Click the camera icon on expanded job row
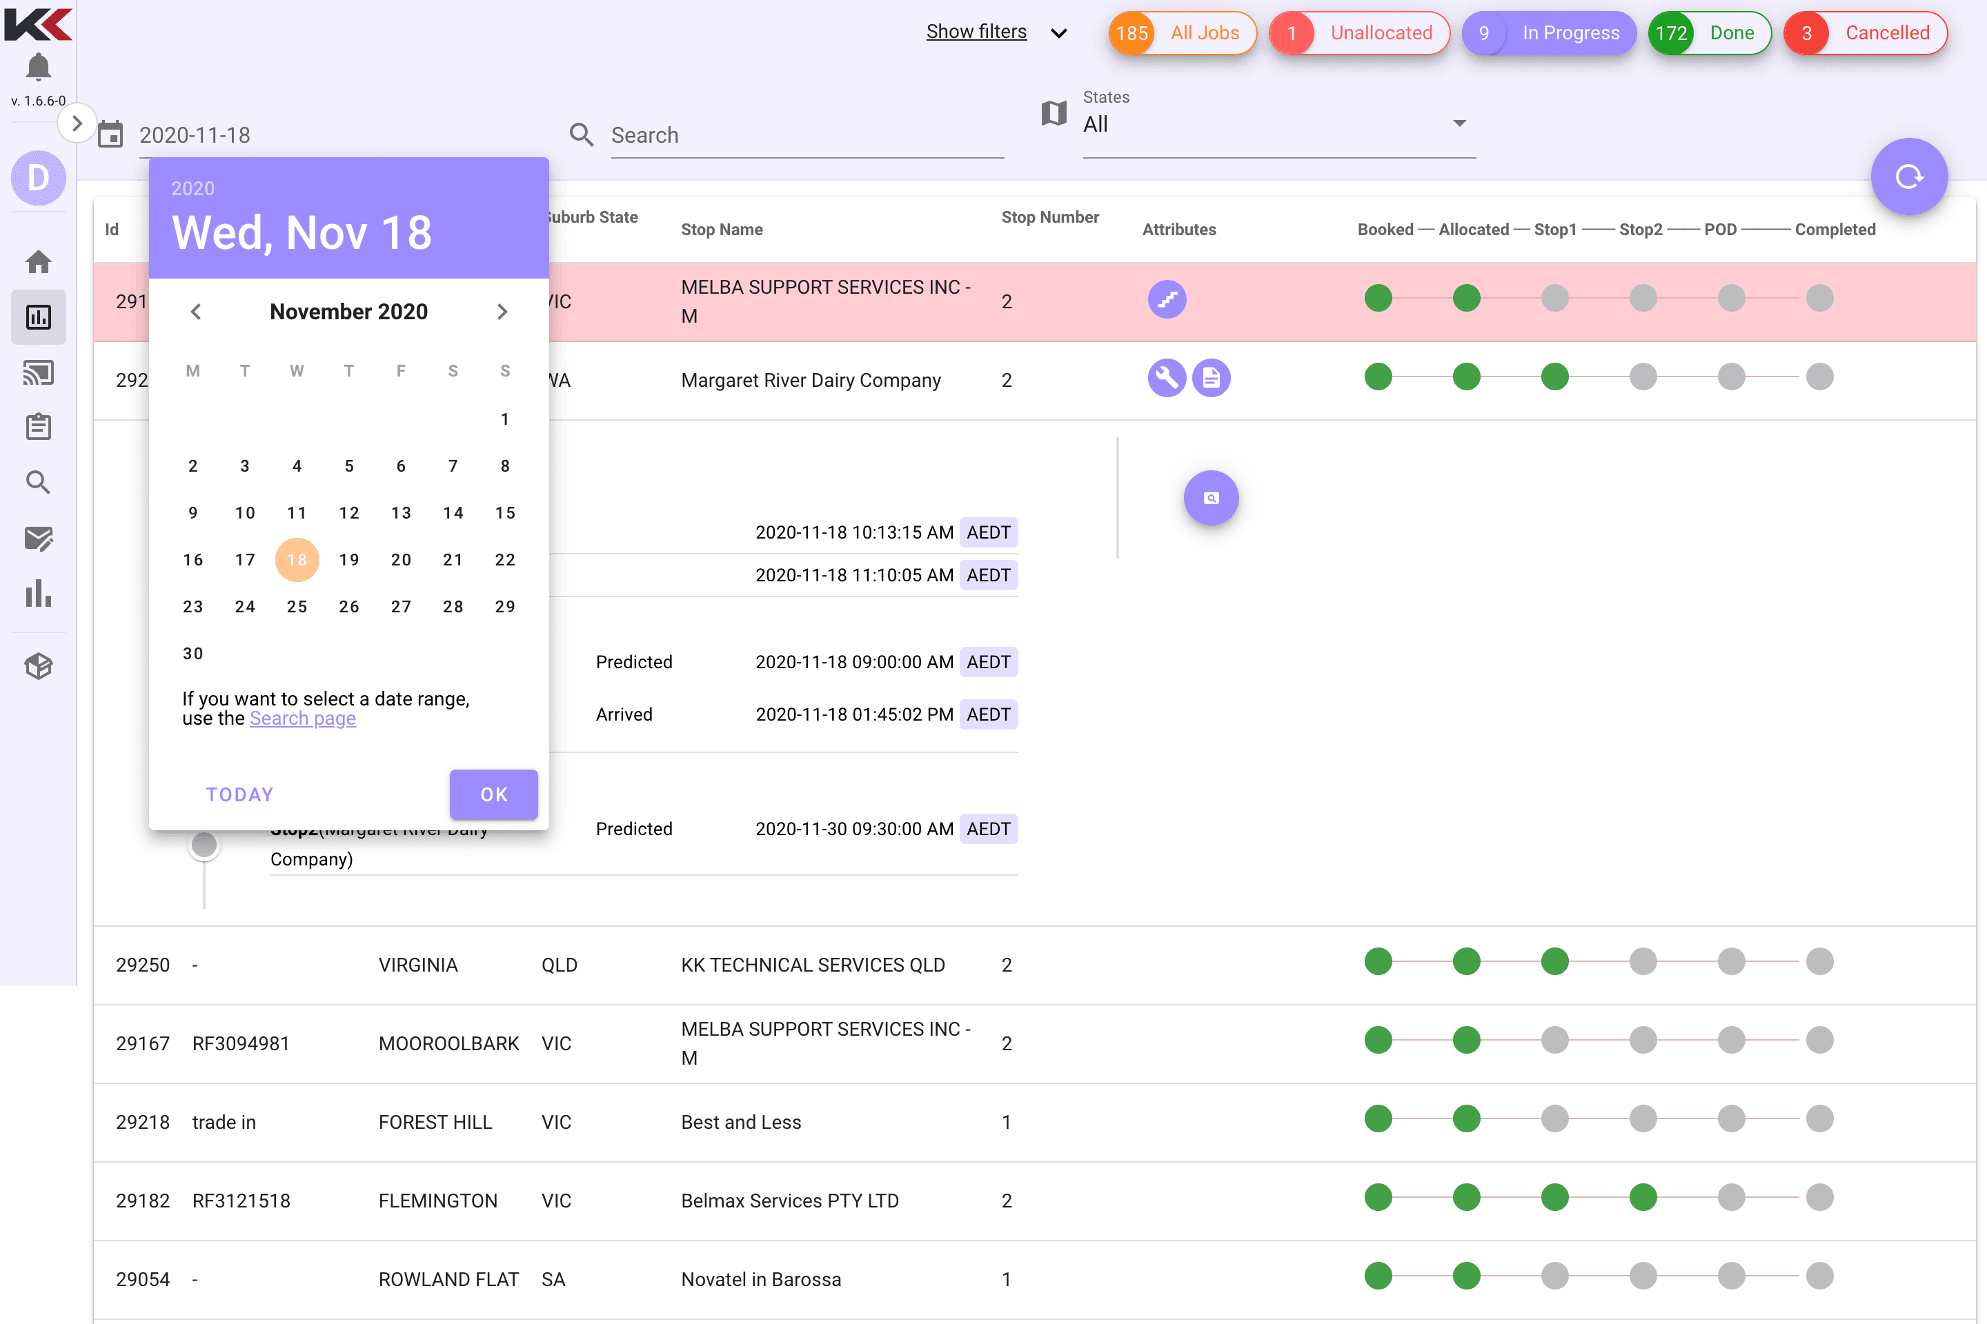 [x=1212, y=498]
